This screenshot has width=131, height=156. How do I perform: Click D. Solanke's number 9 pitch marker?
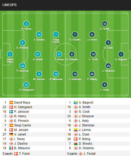click(72, 54)
